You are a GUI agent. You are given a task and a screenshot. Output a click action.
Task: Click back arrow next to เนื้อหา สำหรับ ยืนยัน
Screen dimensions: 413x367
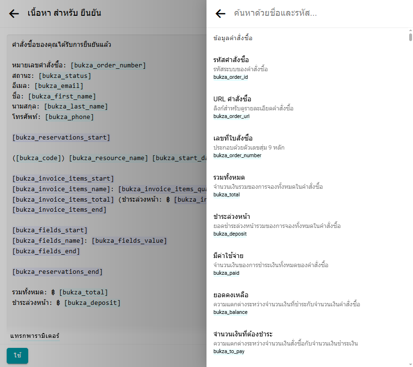[x=14, y=14]
